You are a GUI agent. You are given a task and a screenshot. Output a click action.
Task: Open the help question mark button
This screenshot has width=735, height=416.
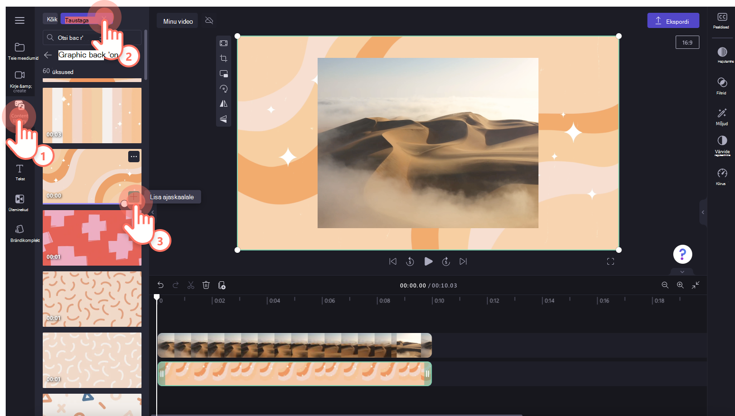[682, 254]
